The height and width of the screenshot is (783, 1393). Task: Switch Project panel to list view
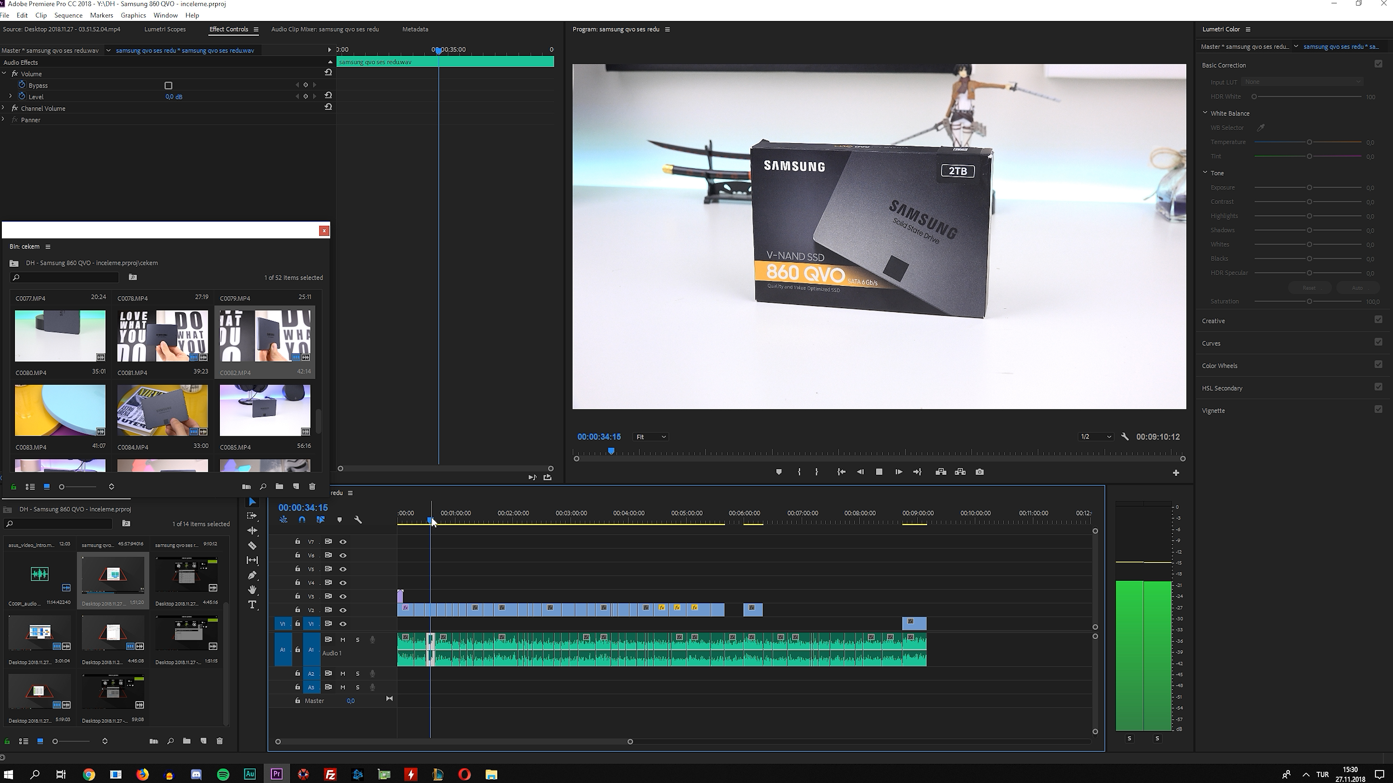pos(23,741)
